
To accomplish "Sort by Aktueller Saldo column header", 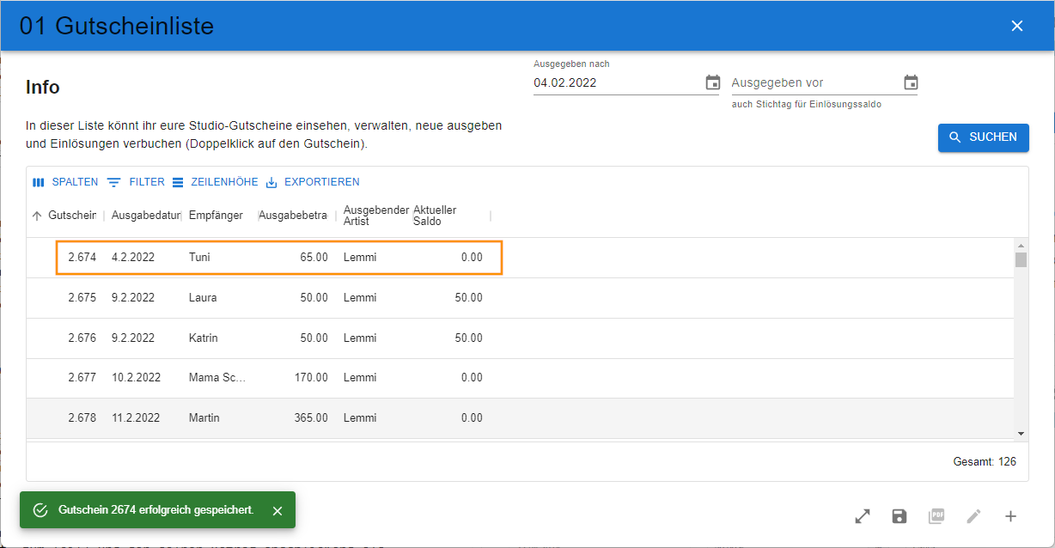I will [x=435, y=216].
